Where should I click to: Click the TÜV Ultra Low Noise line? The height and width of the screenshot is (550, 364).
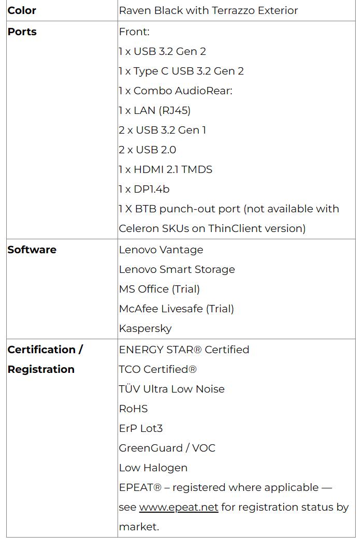(x=172, y=389)
